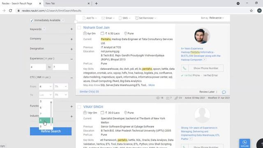Open a new browser tab with the plus icon
Image resolution: width=263 pixels, height=148 pixels.
96,3
